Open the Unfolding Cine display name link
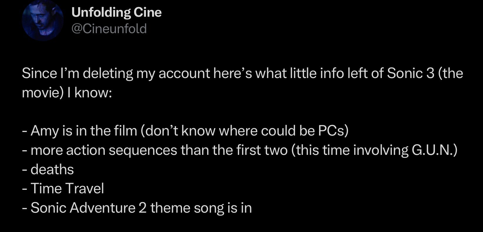The height and width of the screenshot is (232, 483). [117, 12]
